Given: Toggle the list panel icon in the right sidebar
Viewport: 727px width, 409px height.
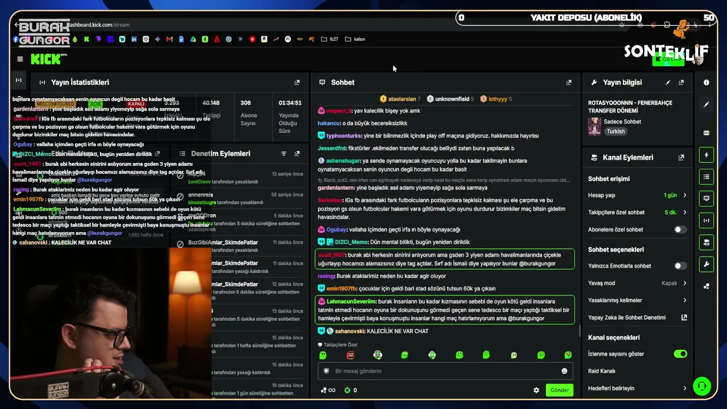Looking at the screenshot, I should pos(706,177).
